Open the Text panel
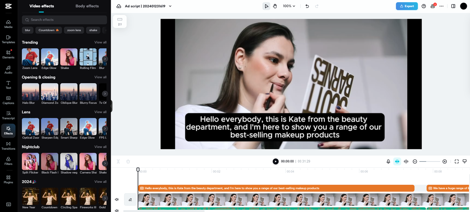The width and height of the screenshot is (470, 212). coord(8,85)
